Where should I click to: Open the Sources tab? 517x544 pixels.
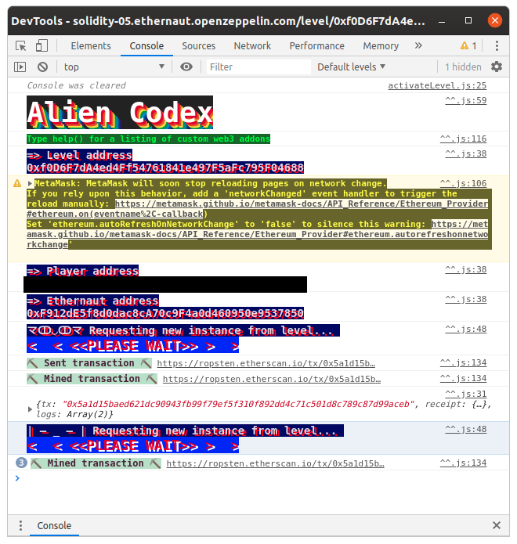199,46
